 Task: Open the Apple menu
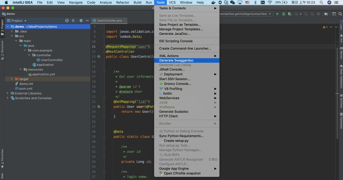[6, 2]
